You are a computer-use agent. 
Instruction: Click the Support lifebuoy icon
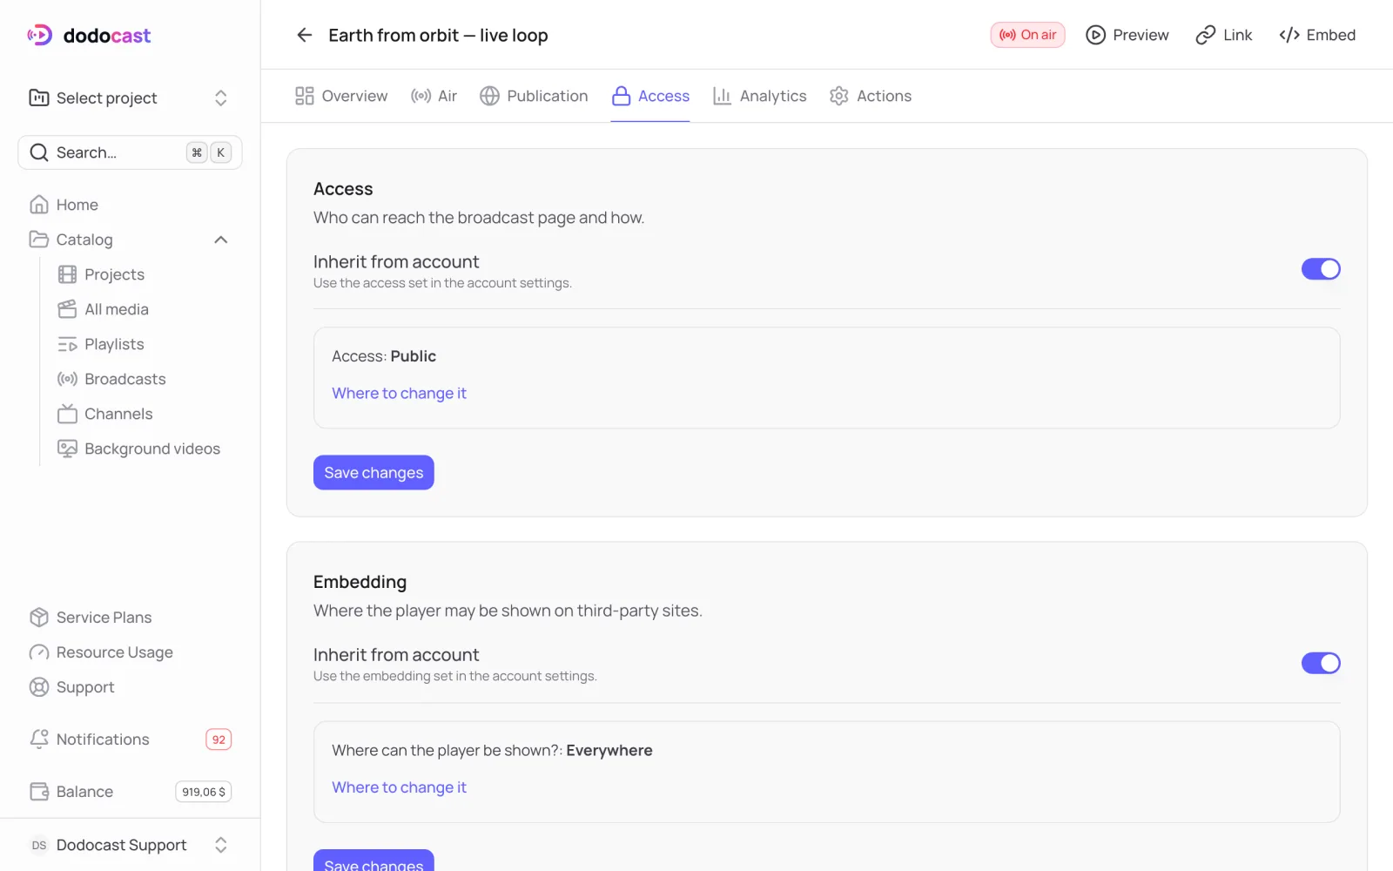[x=39, y=687]
